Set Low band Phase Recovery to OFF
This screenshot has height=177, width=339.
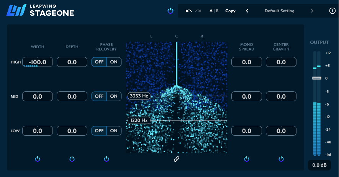[x=99, y=131]
